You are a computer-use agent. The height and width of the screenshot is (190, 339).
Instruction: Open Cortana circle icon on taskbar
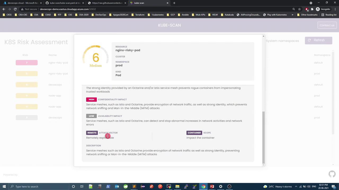[x=73, y=187]
